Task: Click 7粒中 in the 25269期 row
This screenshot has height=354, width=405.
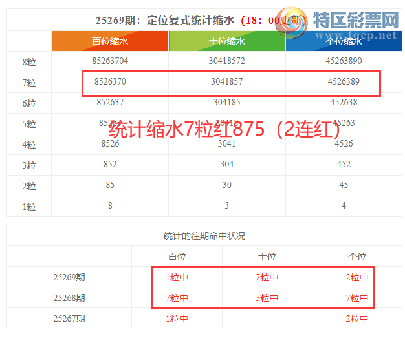Action: pyautogui.click(x=267, y=277)
